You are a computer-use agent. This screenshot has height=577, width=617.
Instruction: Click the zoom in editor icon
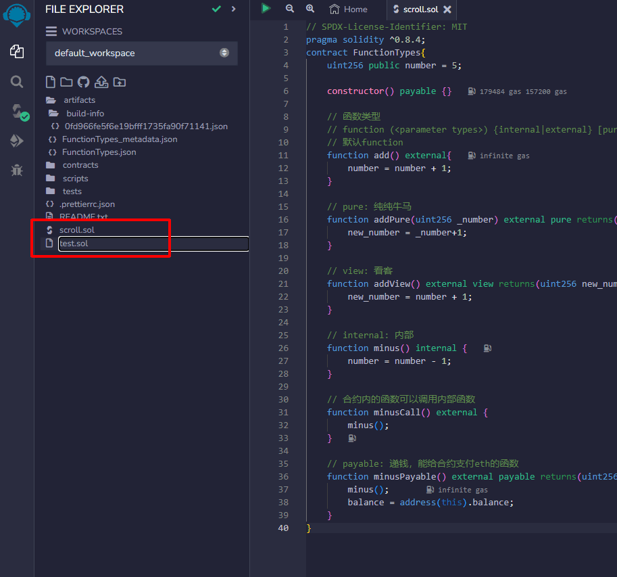[310, 9]
